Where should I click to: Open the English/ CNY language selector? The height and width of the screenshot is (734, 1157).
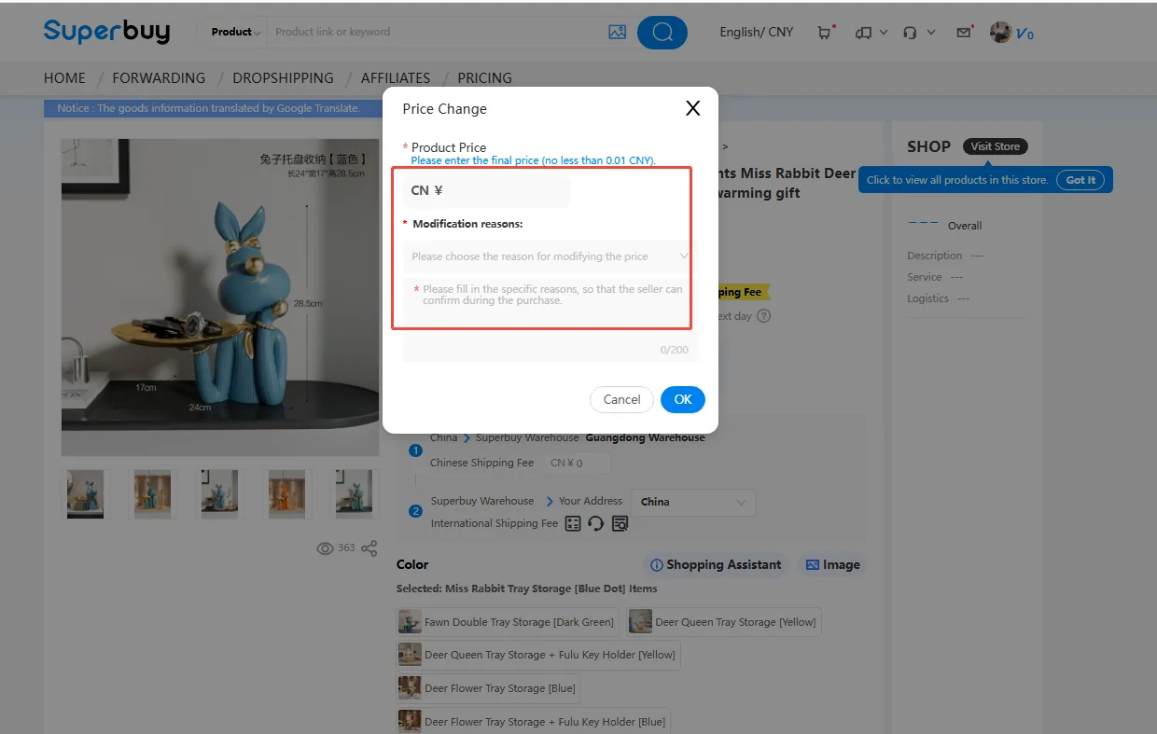pyautogui.click(x=756, y=32)
